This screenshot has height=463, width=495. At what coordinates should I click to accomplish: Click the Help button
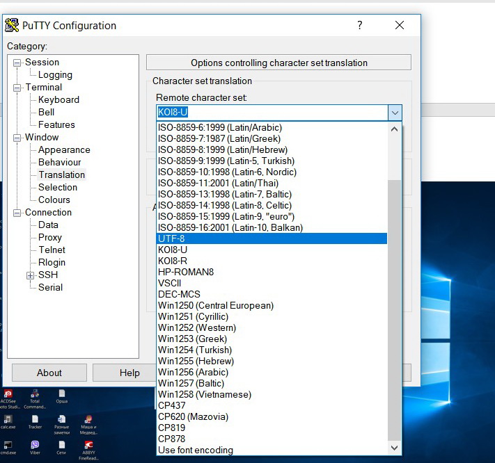pos(129,373)
